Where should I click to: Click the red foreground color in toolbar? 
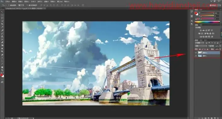click(x=2, y=75)
